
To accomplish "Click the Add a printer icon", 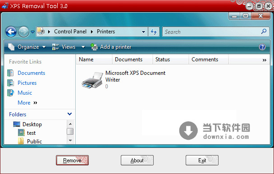I will coord(94,47).
